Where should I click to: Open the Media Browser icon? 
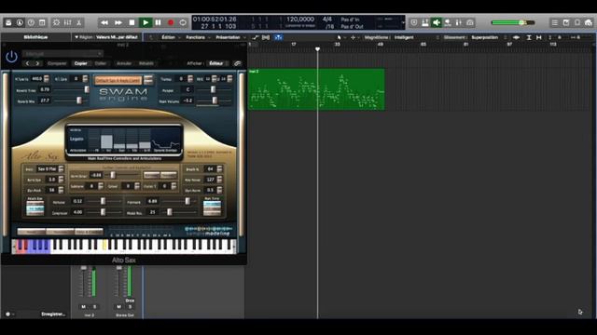coord(589,22)
